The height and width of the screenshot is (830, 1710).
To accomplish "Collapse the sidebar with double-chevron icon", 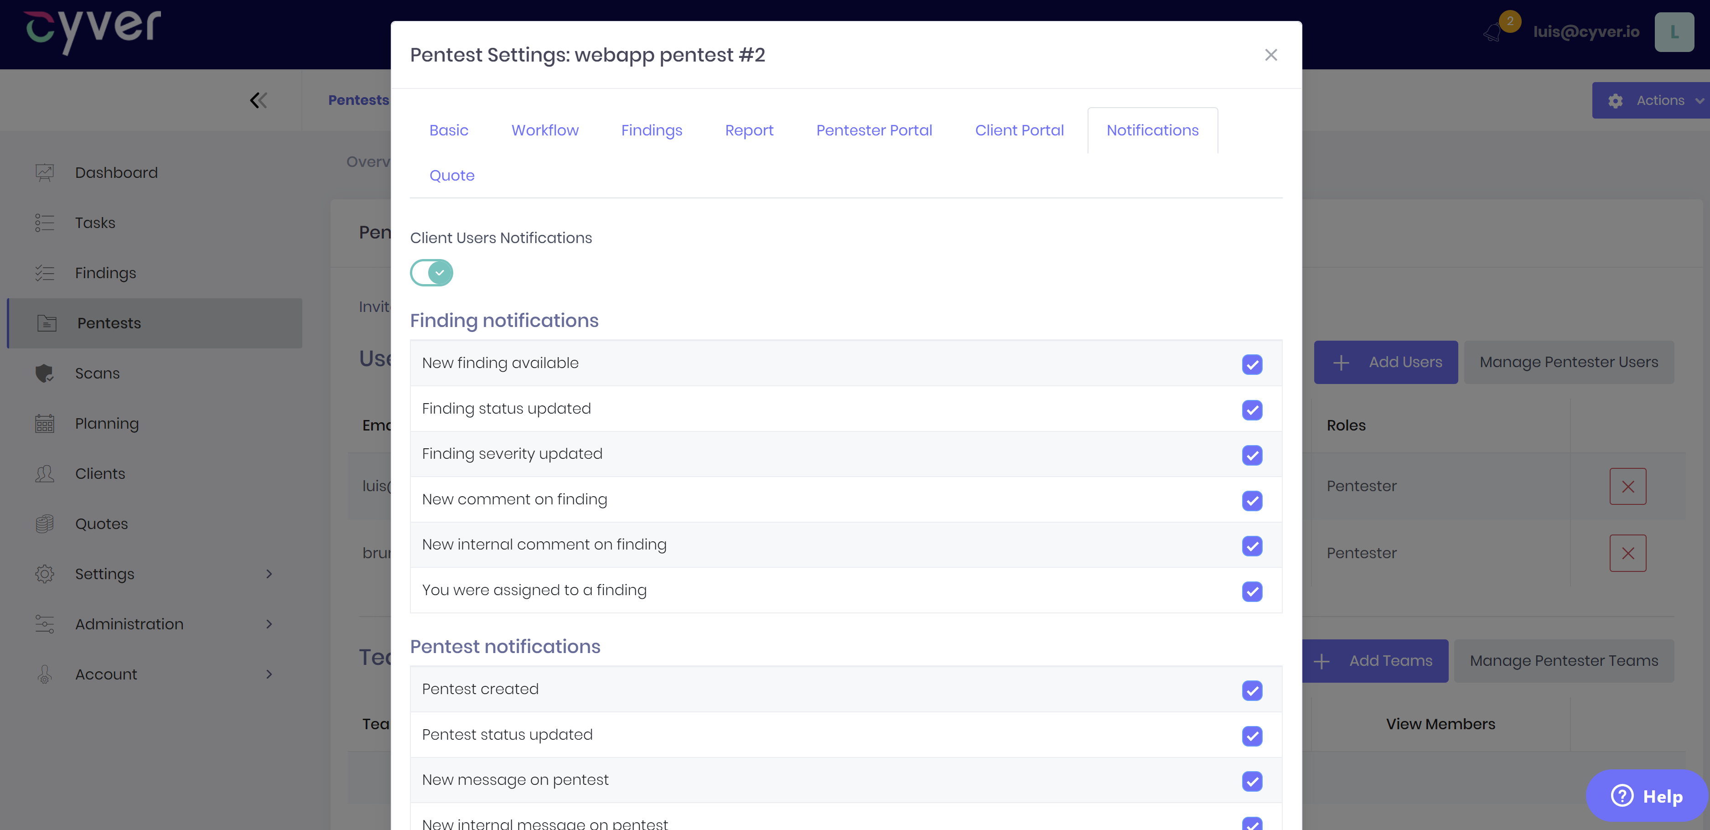I will point(258,100).
